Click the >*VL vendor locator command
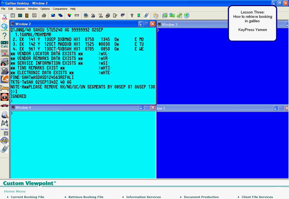This screenshot has width=289, height=199. (x=104, y=54)
